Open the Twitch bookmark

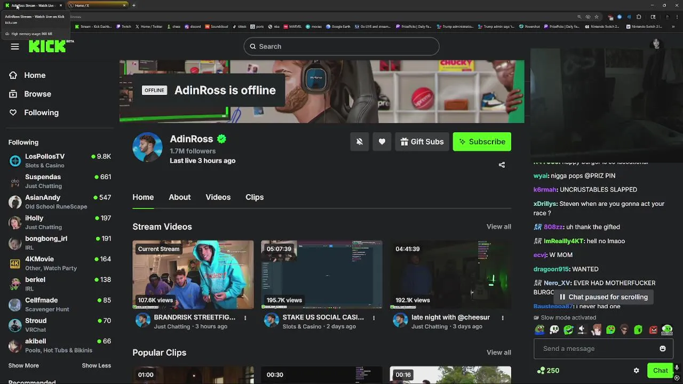click(x=124, y=26)
